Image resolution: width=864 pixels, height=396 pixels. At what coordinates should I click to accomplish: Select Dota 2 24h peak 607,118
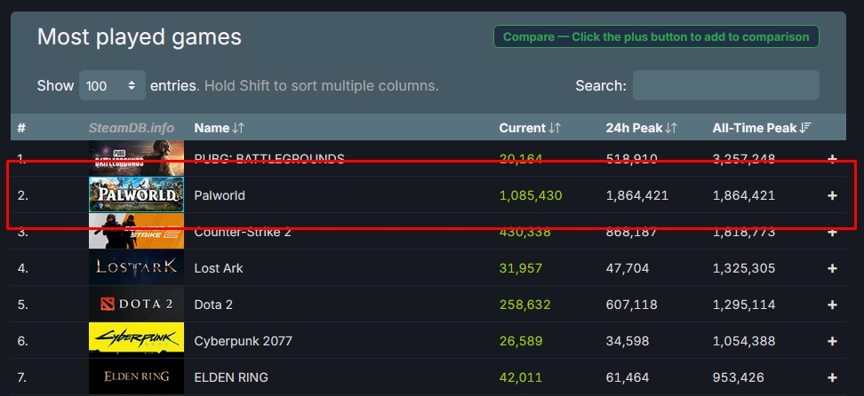click(x=631, y=305)
